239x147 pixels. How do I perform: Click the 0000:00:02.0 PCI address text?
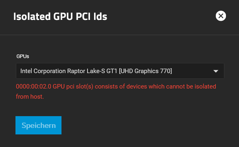coord(33,86)
